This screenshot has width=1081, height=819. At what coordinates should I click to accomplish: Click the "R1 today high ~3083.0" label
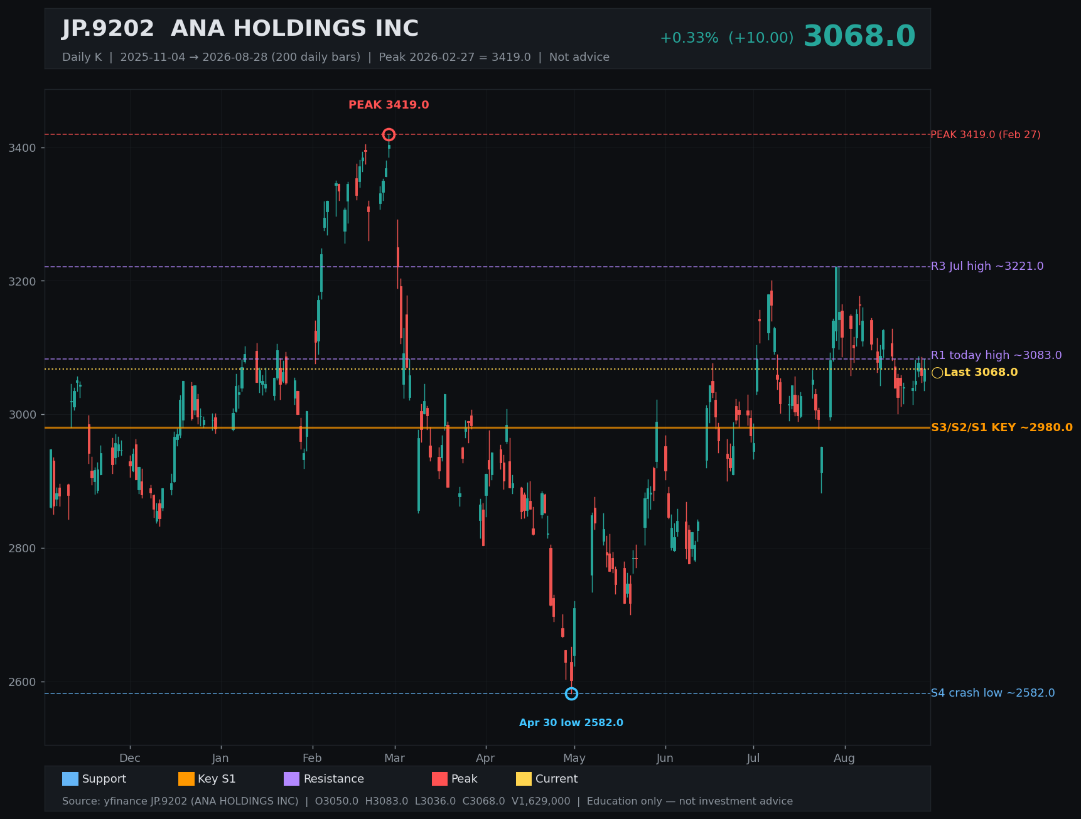pyautogui.click(x=996, y=355)
